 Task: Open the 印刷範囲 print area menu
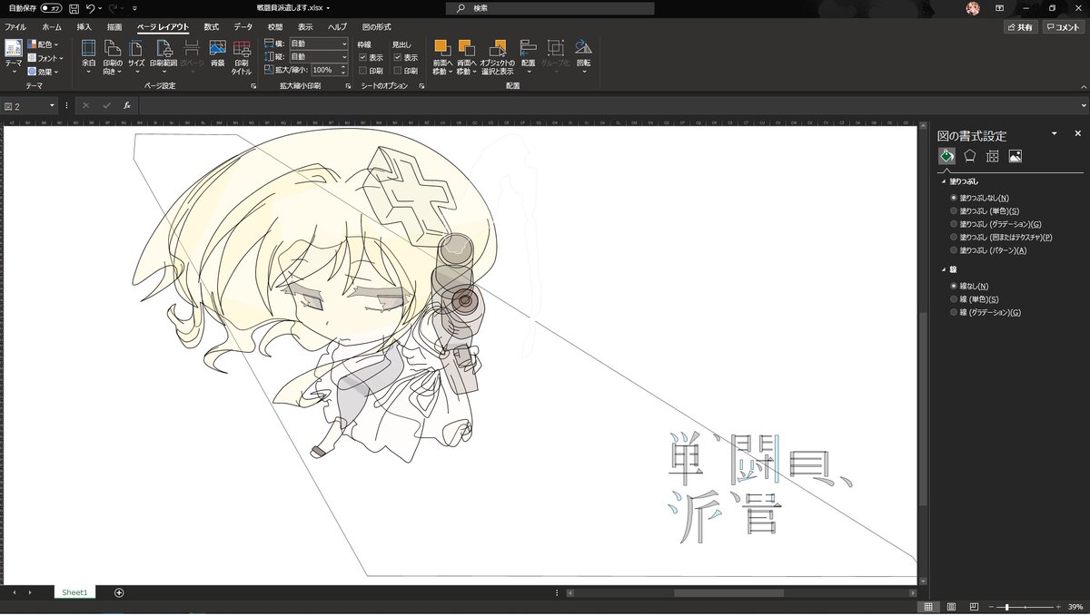163,56
